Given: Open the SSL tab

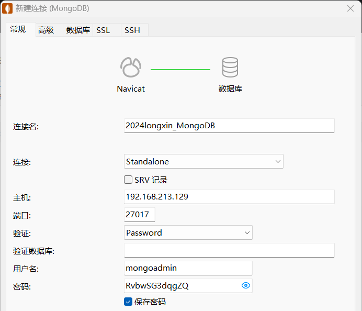Looking at the screenshot, I should 107,30.
